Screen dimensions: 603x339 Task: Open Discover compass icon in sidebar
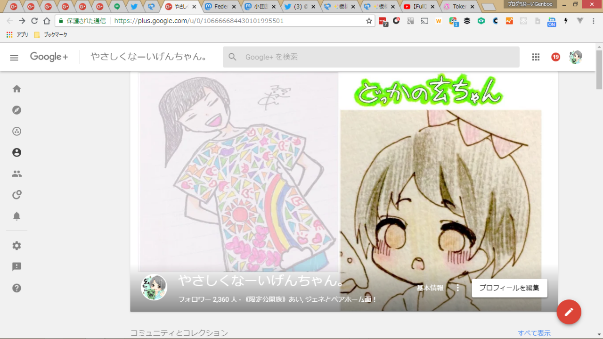[17, 110]
